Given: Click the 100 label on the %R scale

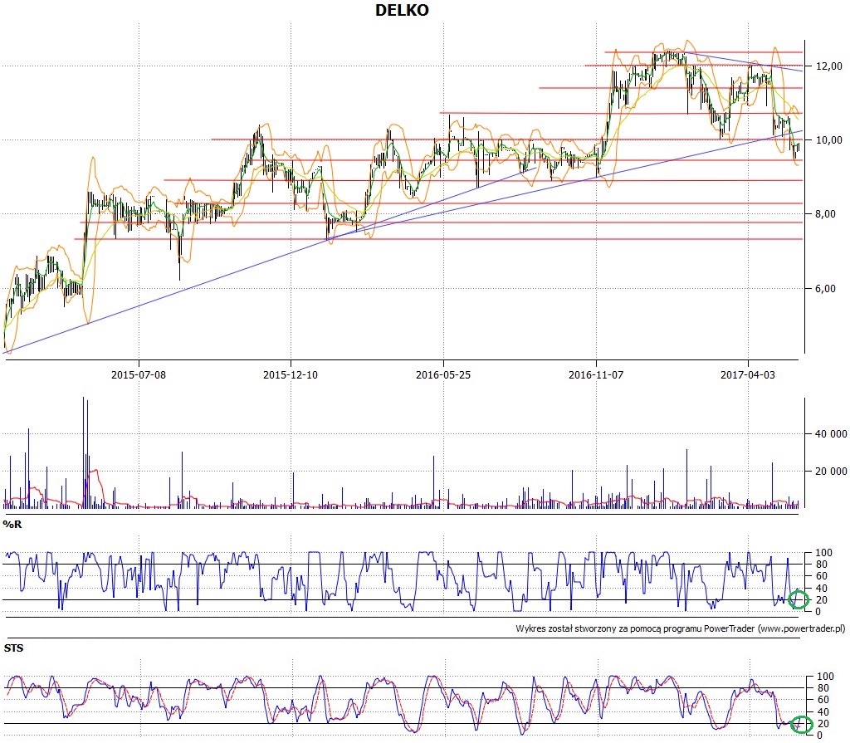Looking at the screenshot, I should (824, 553).
